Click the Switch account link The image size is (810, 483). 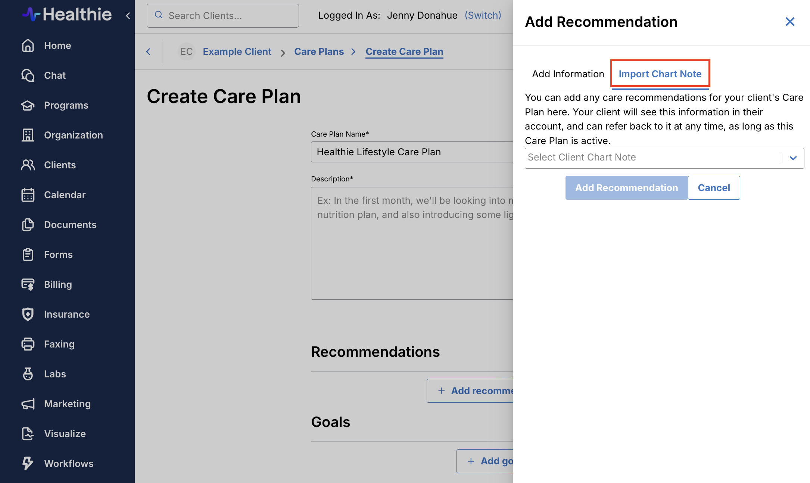pyautogui.click(x=483, y=15)
